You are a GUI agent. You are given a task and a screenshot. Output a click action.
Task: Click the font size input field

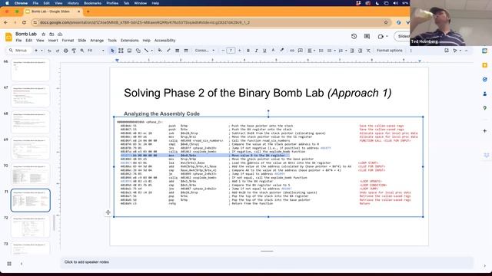click(231, 51)
